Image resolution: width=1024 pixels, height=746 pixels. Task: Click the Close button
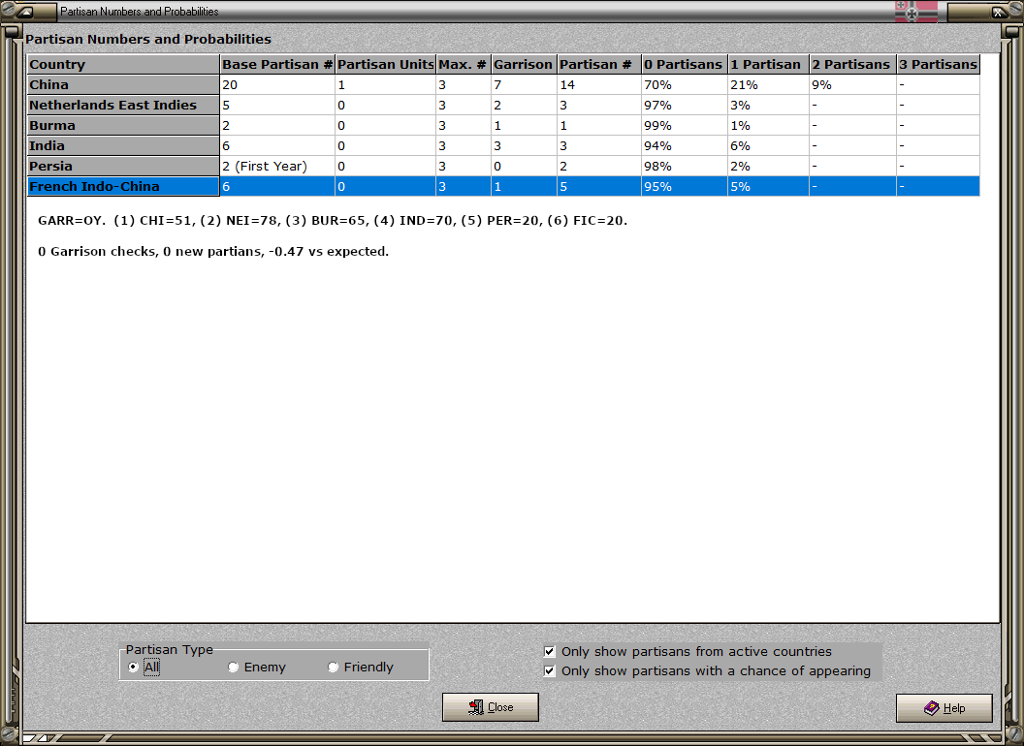click(491, 707)
